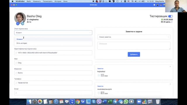Click the Фамилия field containing Basha
187x105 pixels.
pos(53,73)
